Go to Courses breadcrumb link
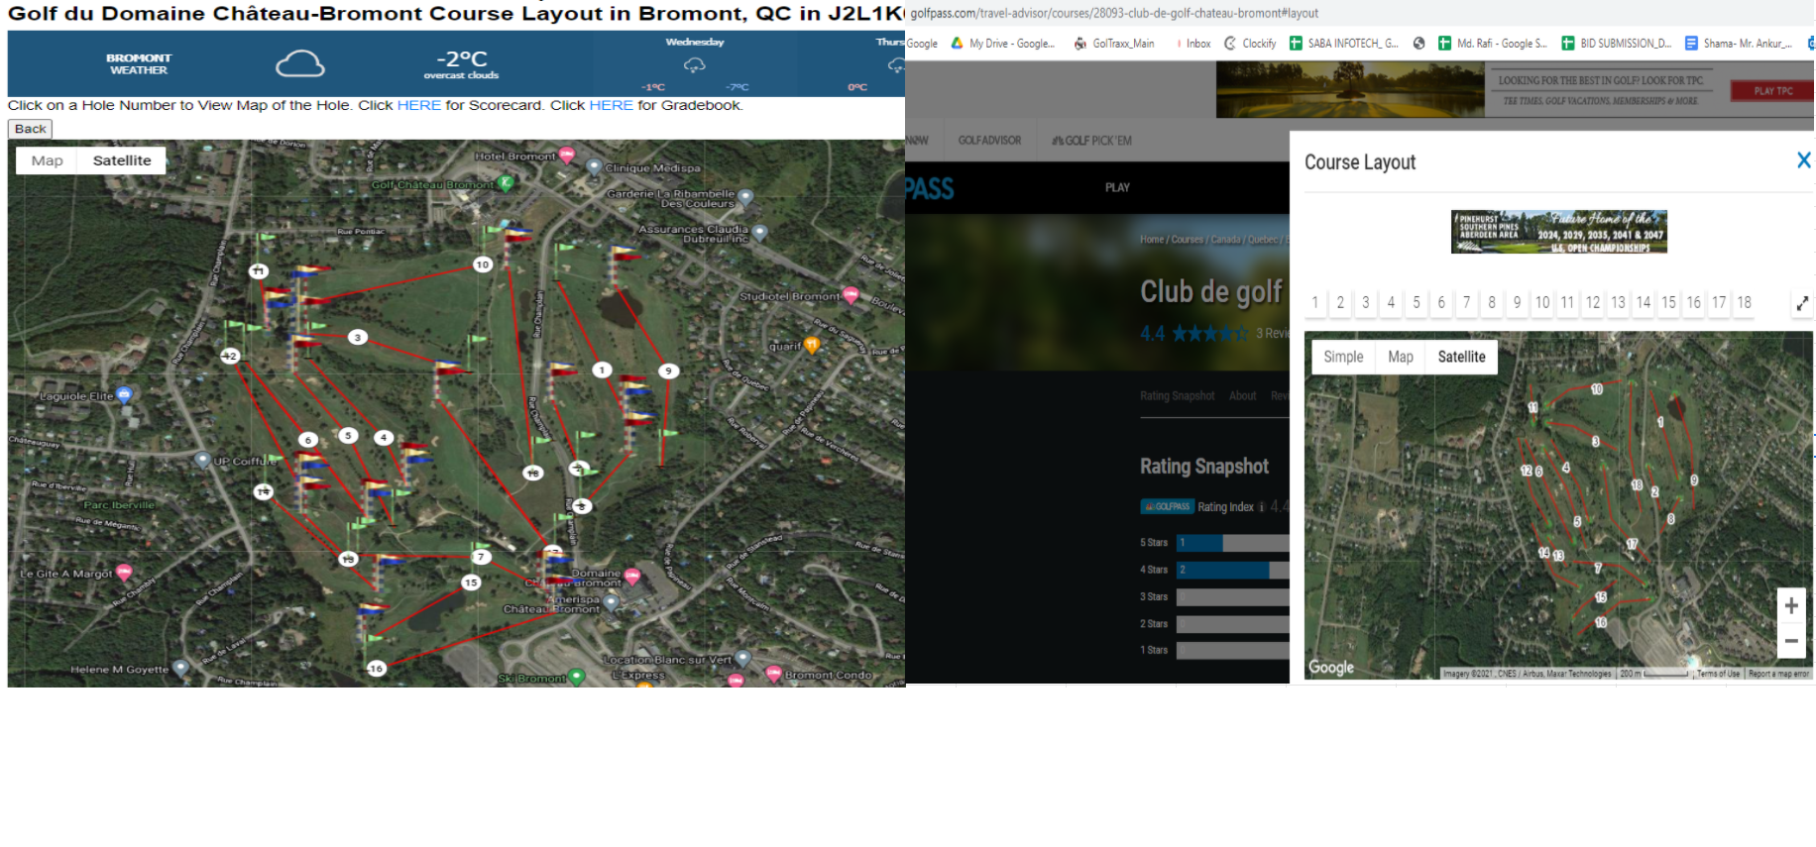The height and width of the screenshot is (847, 1816). (1187, 240)
